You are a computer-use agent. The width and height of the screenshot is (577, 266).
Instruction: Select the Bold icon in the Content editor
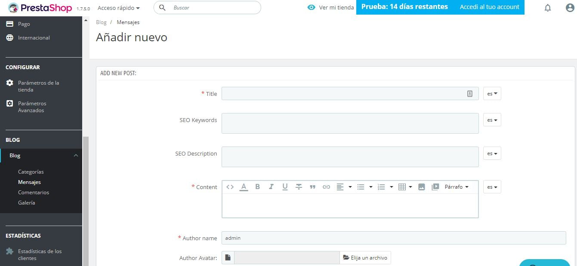pos(257,187)
